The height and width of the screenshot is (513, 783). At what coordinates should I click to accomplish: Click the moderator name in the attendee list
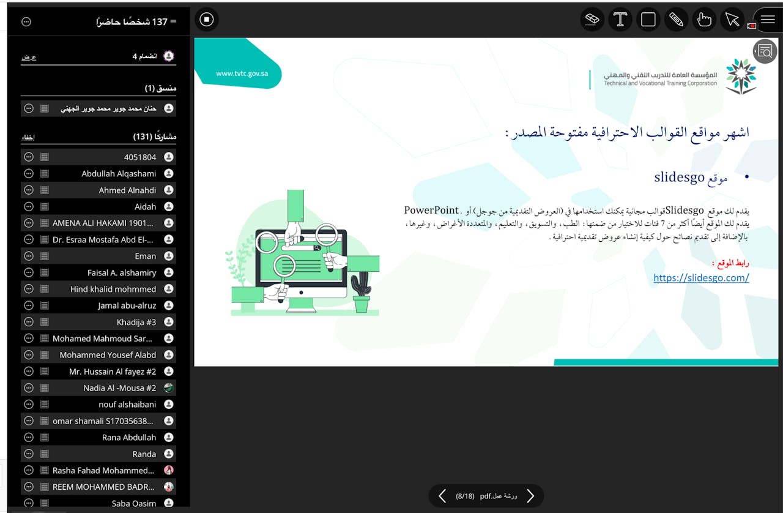point(108,108)
